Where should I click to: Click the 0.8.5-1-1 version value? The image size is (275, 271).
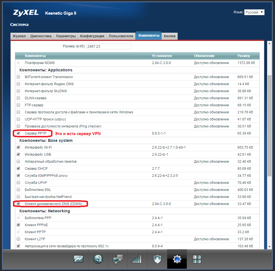(x=159, y=133)
